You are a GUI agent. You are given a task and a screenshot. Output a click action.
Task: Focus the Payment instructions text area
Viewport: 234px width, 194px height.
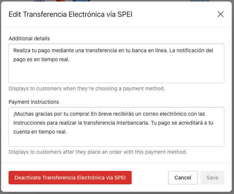point(116,127)
